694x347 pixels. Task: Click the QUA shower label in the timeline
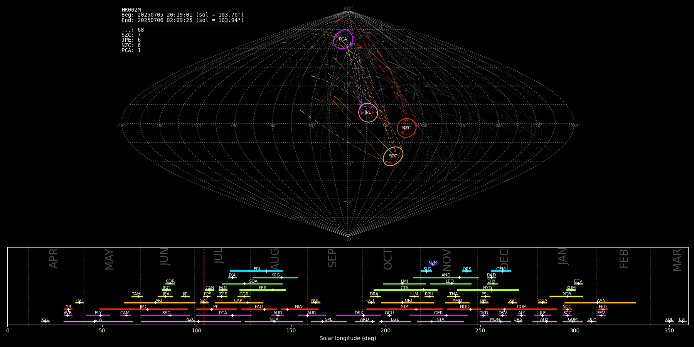(542, 301)
